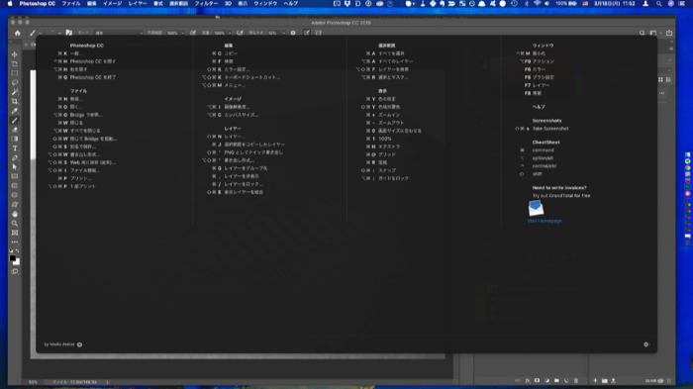
Task: Click the foreground color swatch
Action: tap(12, 258)
